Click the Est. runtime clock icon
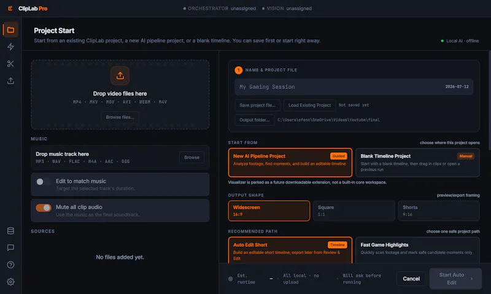 tap(231, 279)
